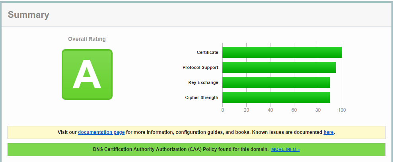Click the Cipher Strength chart label

(x=201, y=97)
